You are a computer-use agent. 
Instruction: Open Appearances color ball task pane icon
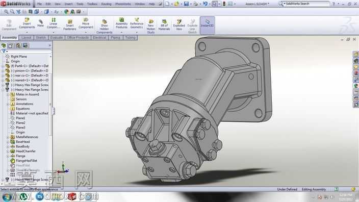click(x=356, y=86)
